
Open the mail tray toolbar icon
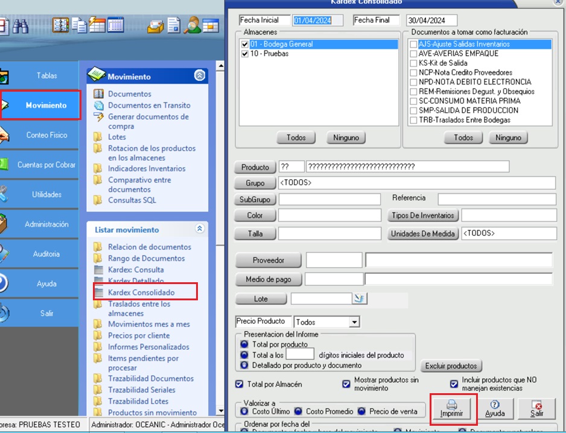pyautogui.click(x=156, y=26)
